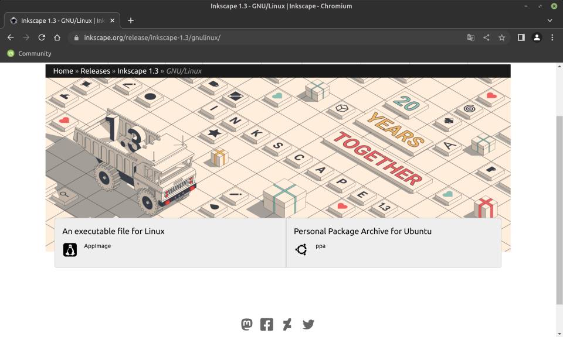The width and height of the screenshot is (563, 337).
Task: Open the Community bookmark
Action: [29, 53]
